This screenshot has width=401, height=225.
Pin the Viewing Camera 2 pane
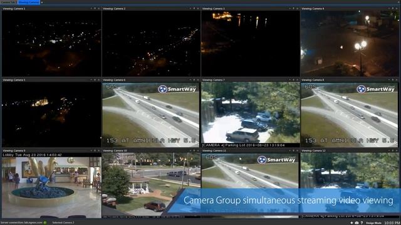click(x=194, y=8)
